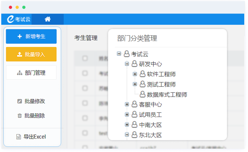Click the 考试云 logo
The image size is (248, 152).
pos(19,19)
